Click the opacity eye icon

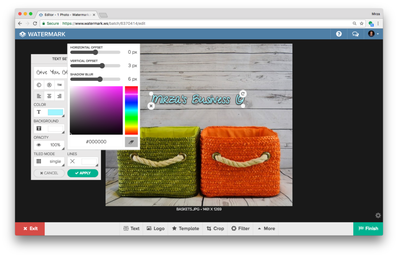click(39, 145)
